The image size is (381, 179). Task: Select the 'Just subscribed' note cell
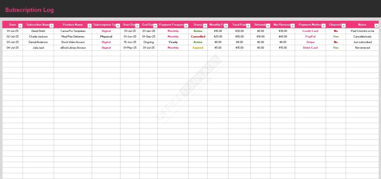(x=362, y=42)
